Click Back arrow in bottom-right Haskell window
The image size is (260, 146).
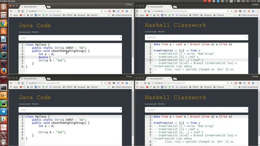tap(137, 83)
